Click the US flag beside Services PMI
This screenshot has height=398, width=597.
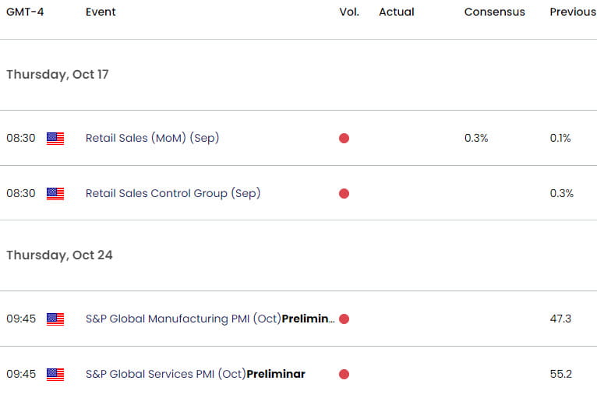pos(55,374)
